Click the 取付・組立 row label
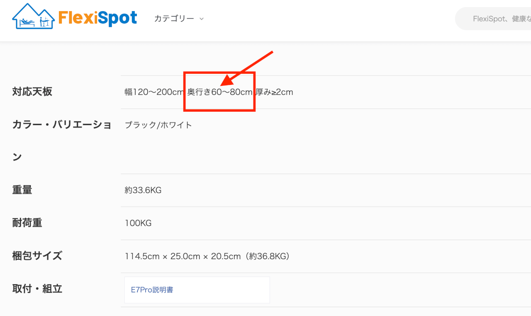Screen dimensions: 531x316 37,289
